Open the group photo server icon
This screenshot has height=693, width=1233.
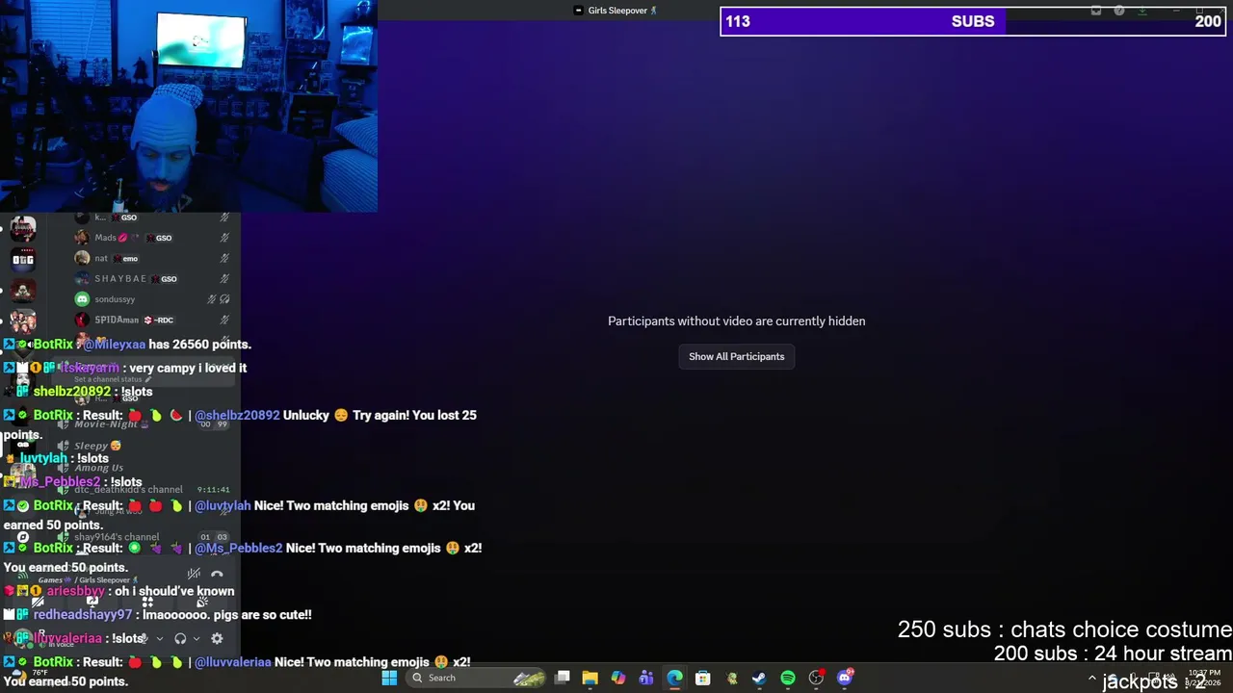point(23,321)
